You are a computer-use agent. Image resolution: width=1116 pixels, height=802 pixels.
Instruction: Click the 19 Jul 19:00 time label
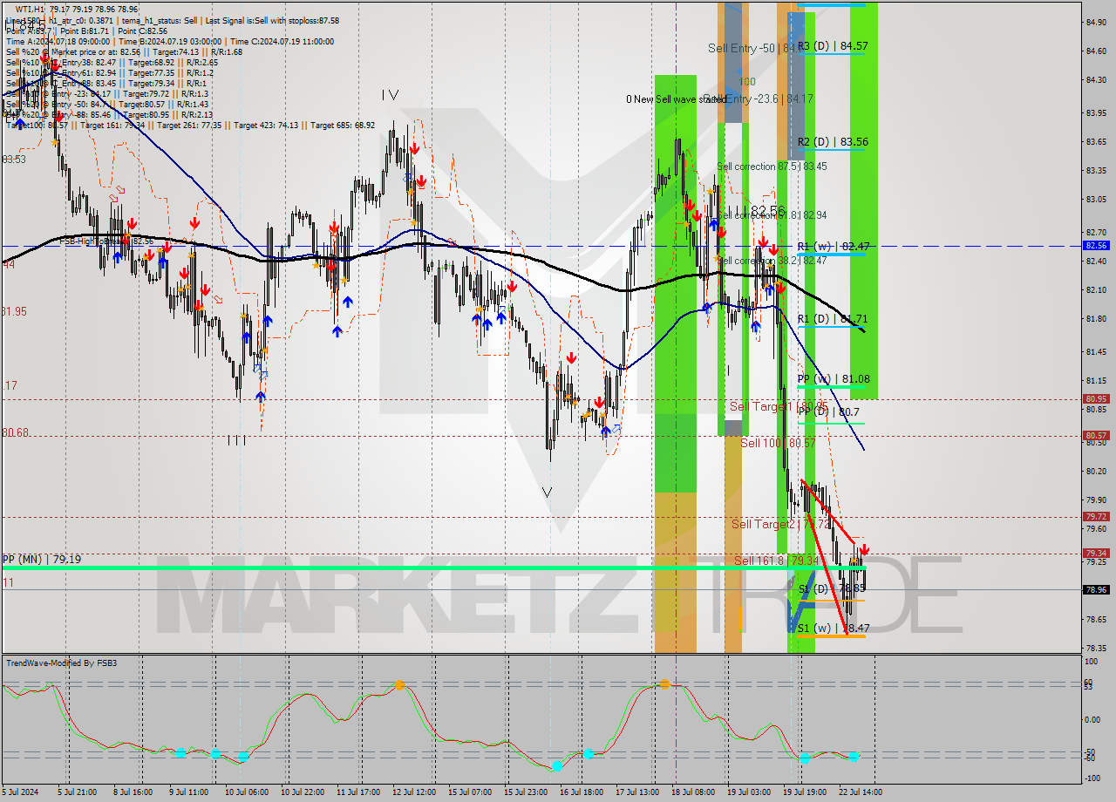point(805,792)
